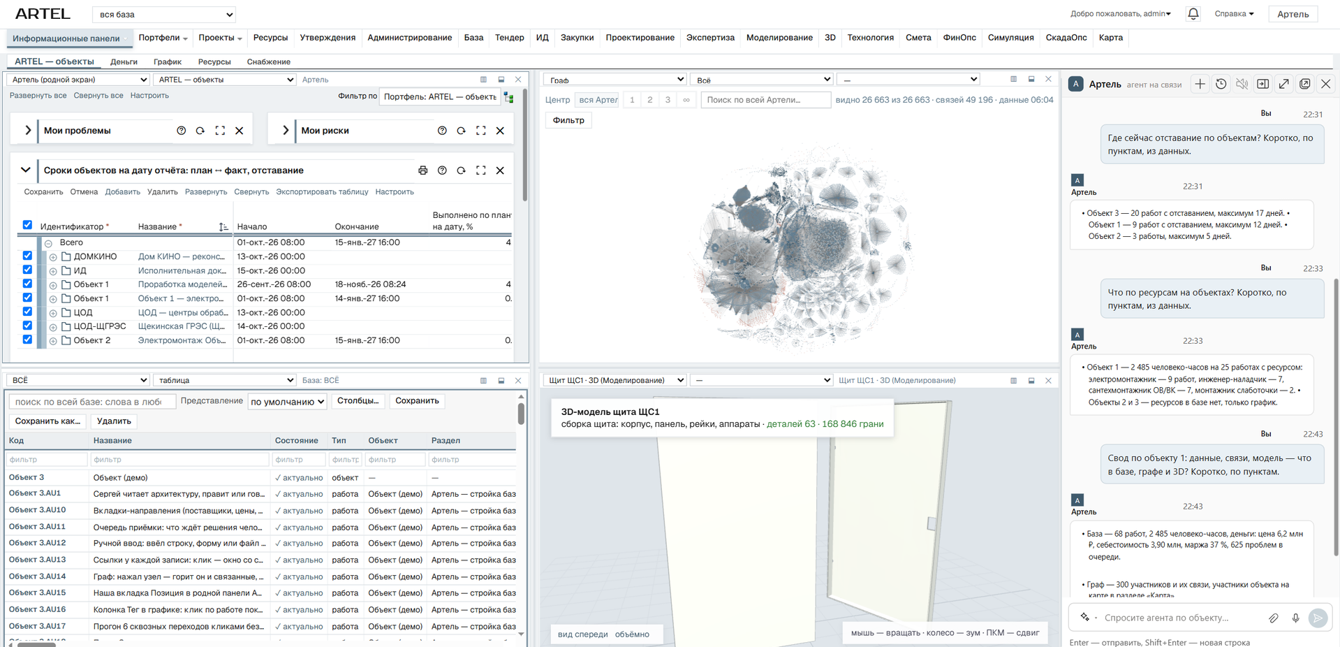Toggle the select-all checkbox in table header
The height and width of the screenshot is (647, 1340).
coord(27,225)
